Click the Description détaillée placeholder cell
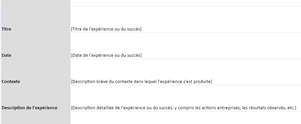Screen dimensions: 301x124 186,98
